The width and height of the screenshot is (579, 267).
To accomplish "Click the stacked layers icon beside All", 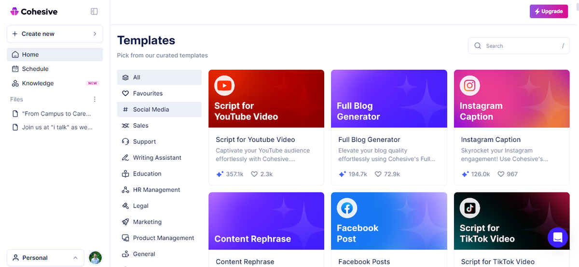I will [125, 77].
